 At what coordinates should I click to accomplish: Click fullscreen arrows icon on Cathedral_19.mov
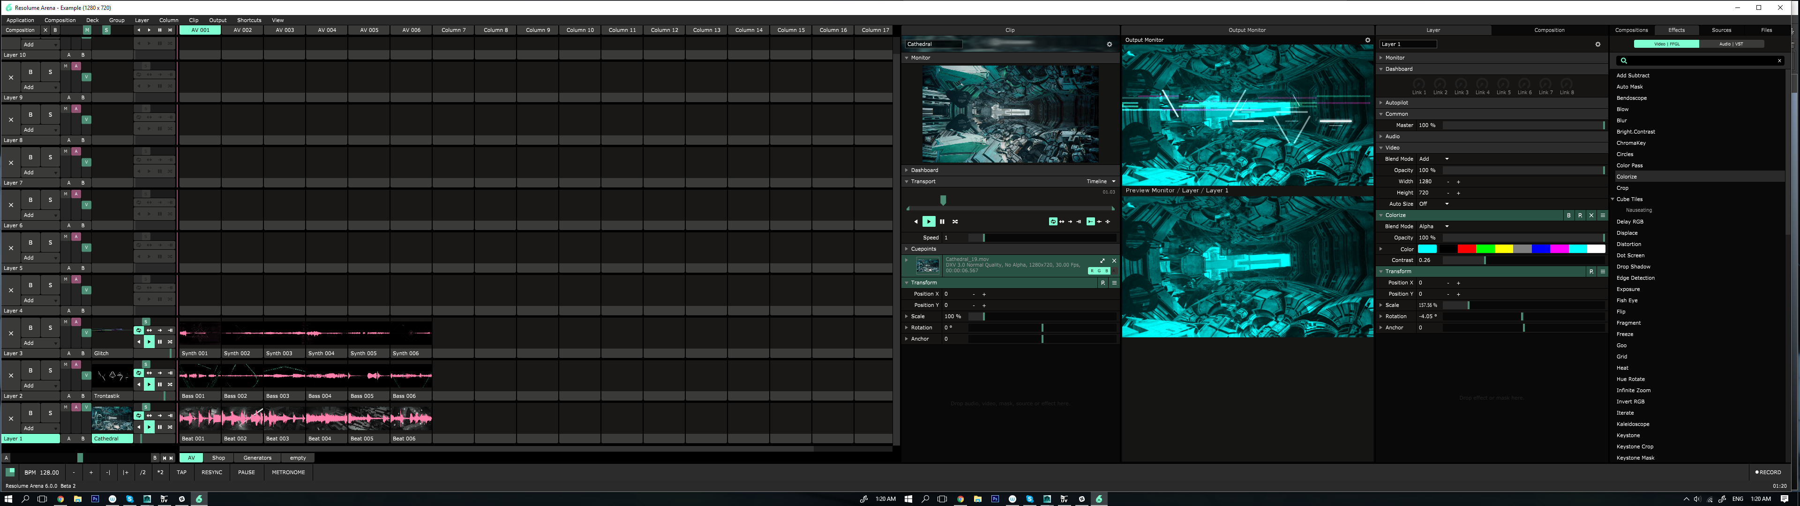1102,260
